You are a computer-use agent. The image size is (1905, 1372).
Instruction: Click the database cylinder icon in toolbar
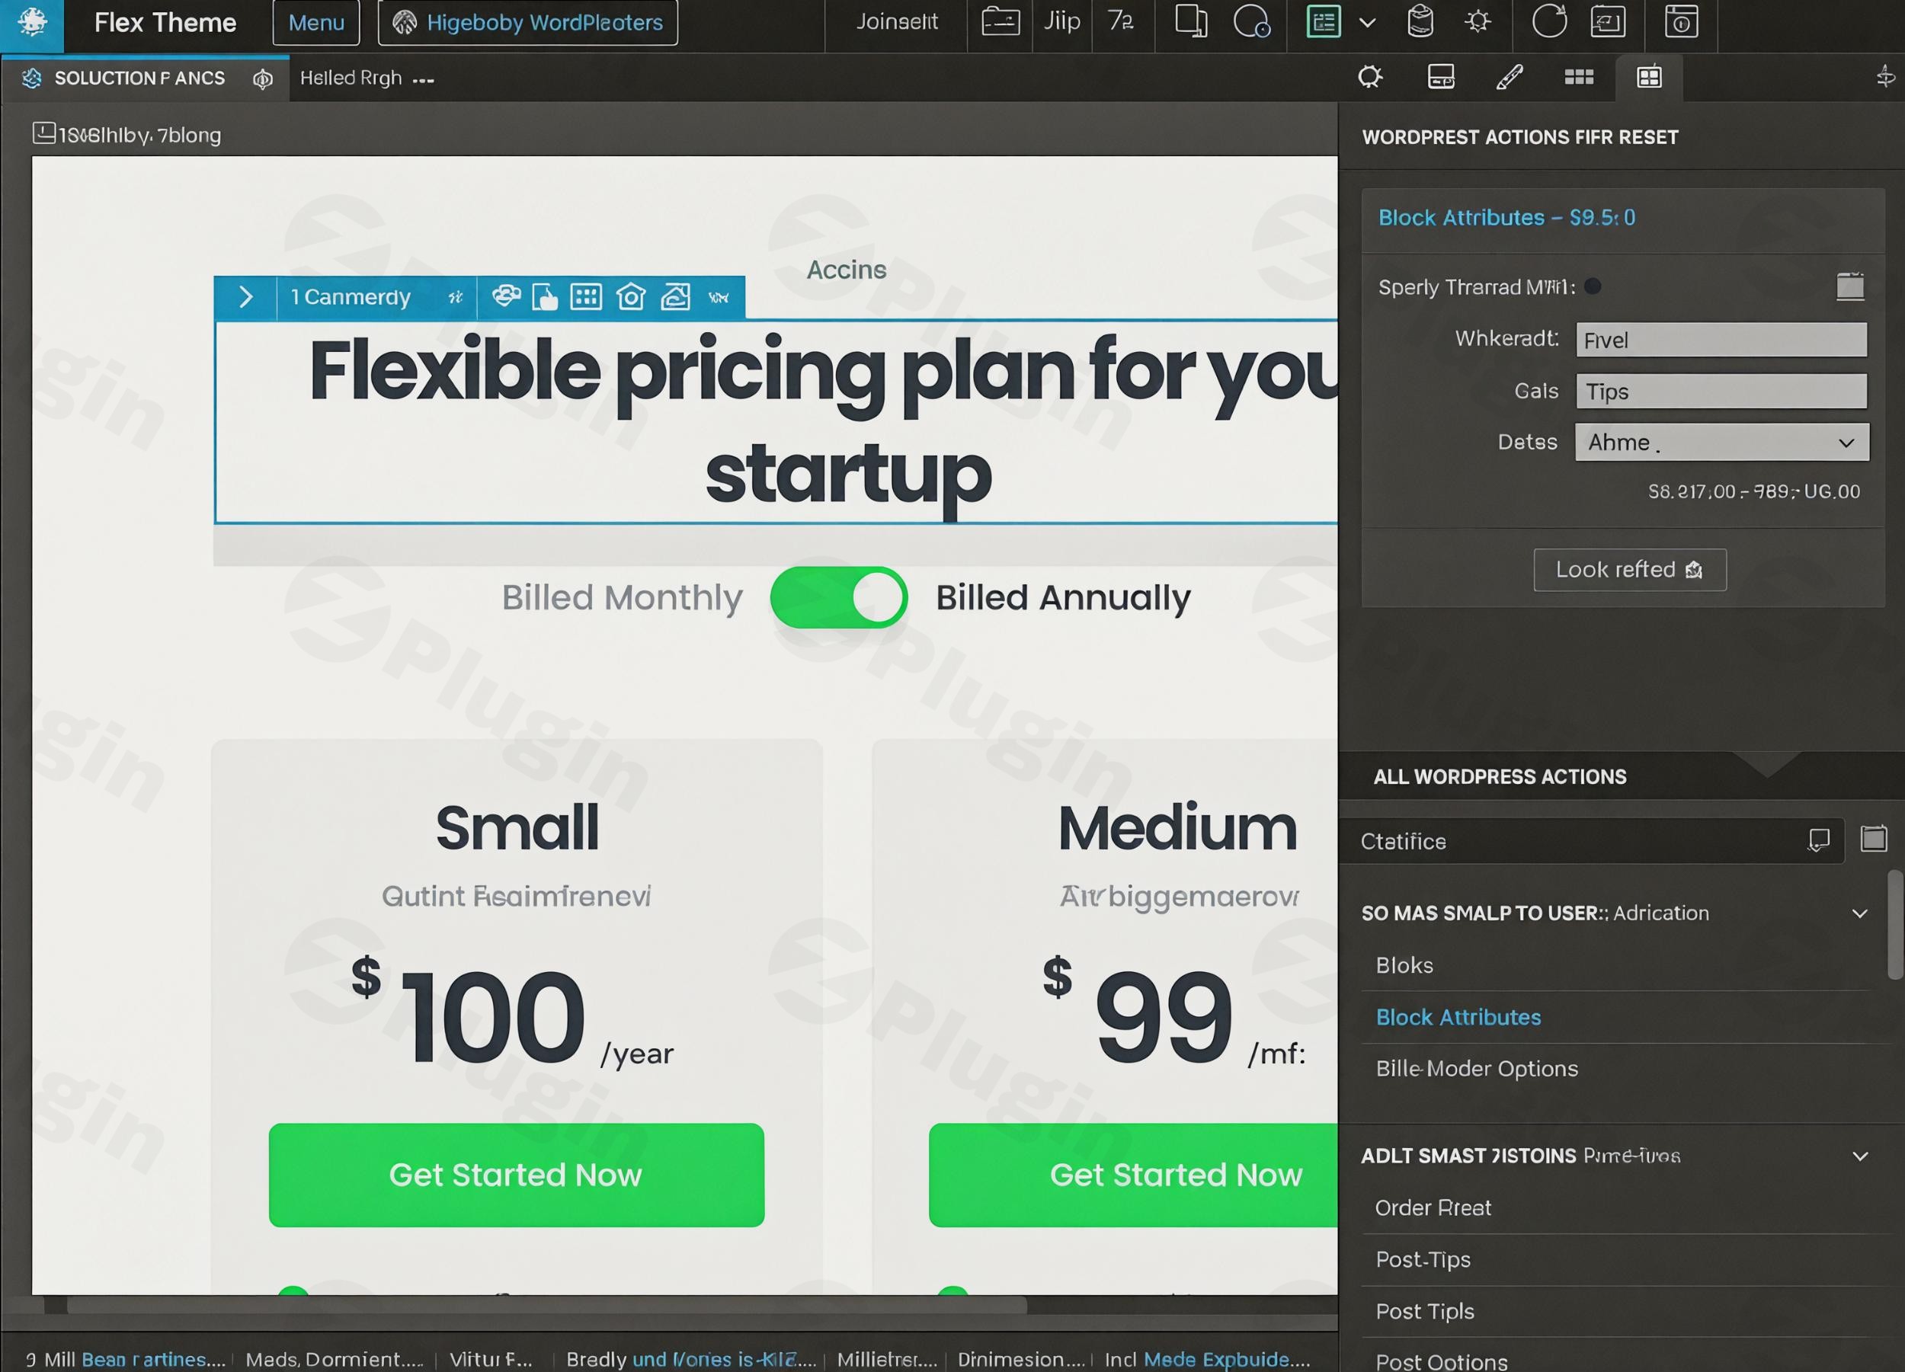coord(1420,21)
